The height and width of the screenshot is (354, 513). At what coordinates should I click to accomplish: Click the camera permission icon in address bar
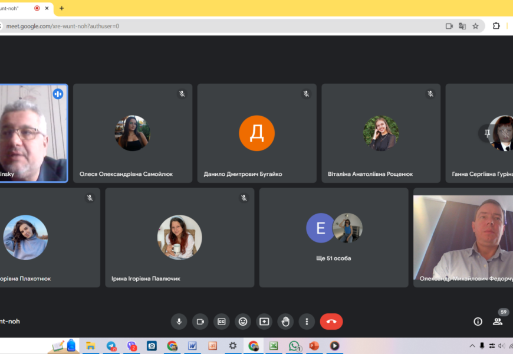tap(449, 26)
